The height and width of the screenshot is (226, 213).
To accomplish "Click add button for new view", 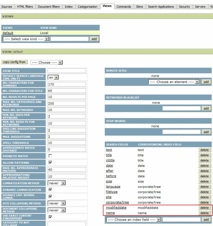I will pos(94,39).
